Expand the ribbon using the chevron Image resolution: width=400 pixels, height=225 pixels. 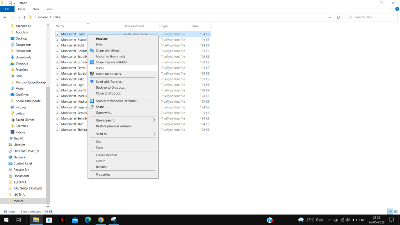click(391, 9)
